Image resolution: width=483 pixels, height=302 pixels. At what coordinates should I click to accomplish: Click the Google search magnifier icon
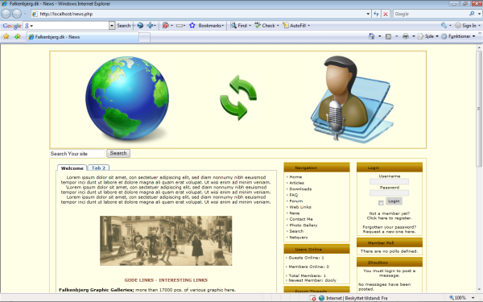click(x=472, y=14)
